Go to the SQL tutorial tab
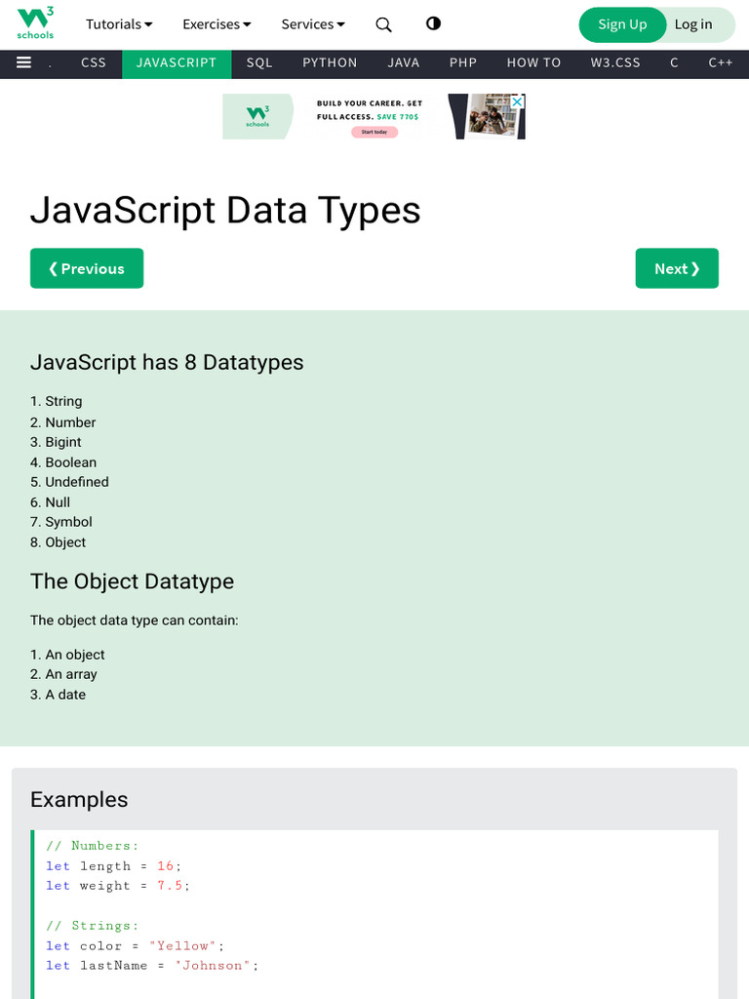 [x=259, y=62]
